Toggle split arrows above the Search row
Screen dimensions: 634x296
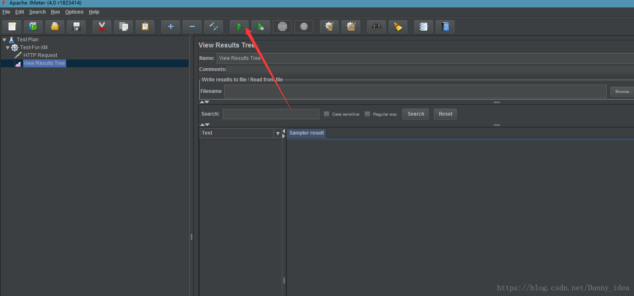coord(205,102)
